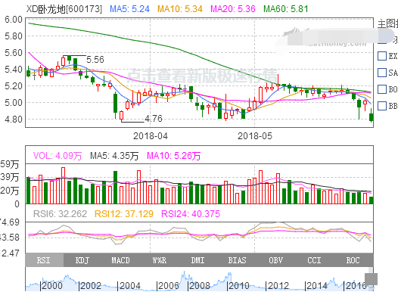Tick the BB overlay checkbox
Image resolution: width=398 pixels, height=292 pixels.
point(382,106)
